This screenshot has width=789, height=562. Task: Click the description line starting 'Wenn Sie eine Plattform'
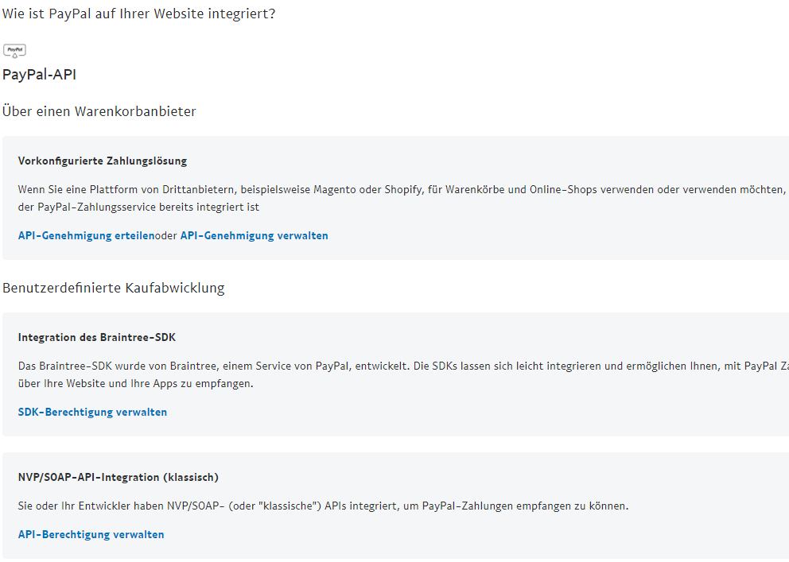pyautogui.click(x=402, y=189)
